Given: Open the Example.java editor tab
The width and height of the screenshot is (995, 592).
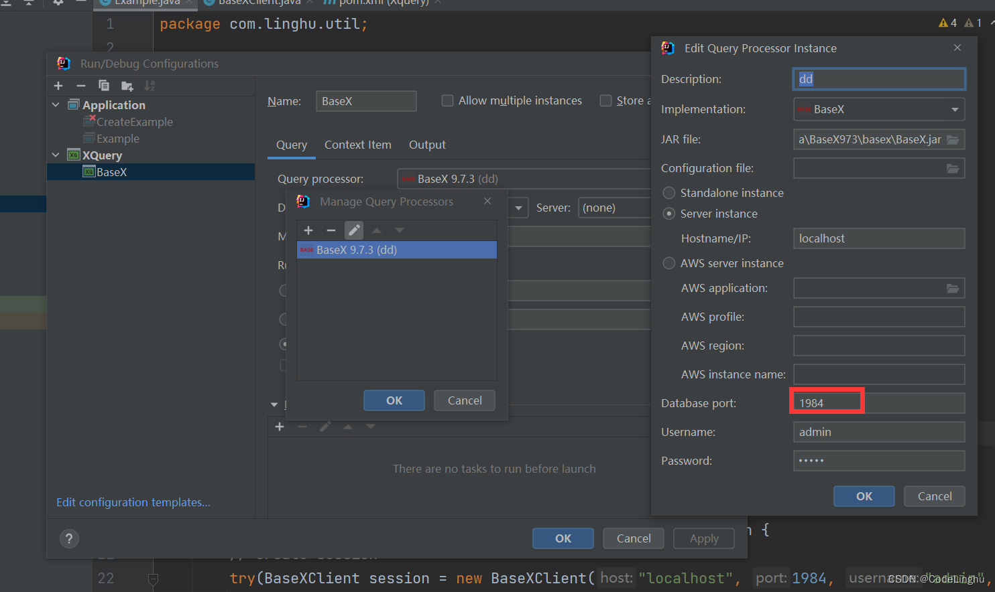Looking at the screenshot, I should [147, 3].
